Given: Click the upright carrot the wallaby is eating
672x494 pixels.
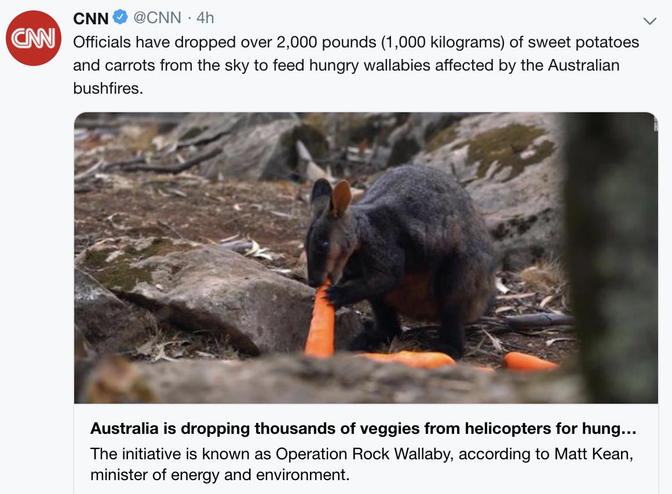Looking at the screenshot, I should coord(320,319).
